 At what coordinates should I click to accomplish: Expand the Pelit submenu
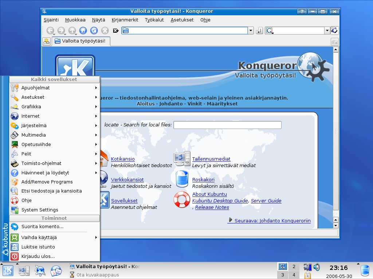pyautogui.click(x=55, y=154)
